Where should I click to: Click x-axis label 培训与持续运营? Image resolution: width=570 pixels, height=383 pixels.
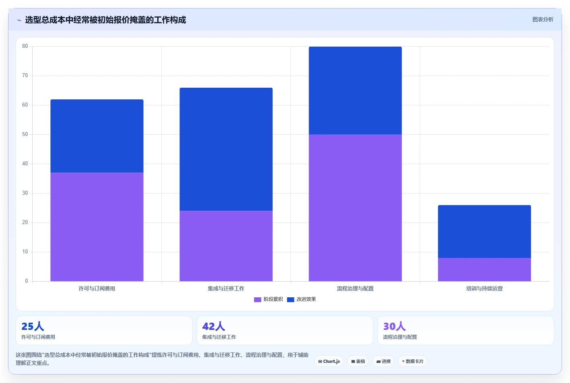coord(484,288)
